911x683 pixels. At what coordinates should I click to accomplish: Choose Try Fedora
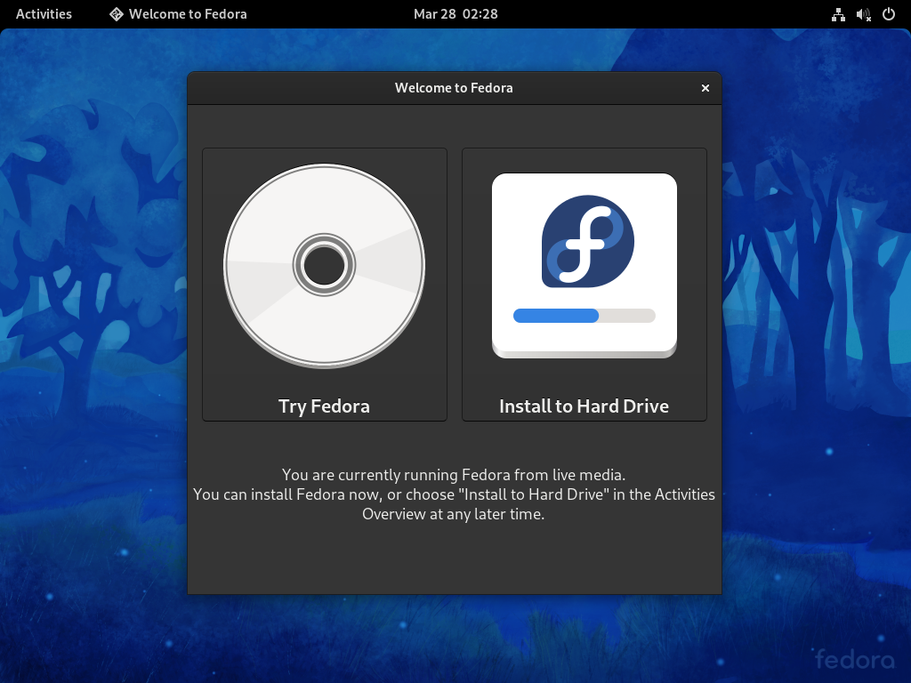click(324, 285)
